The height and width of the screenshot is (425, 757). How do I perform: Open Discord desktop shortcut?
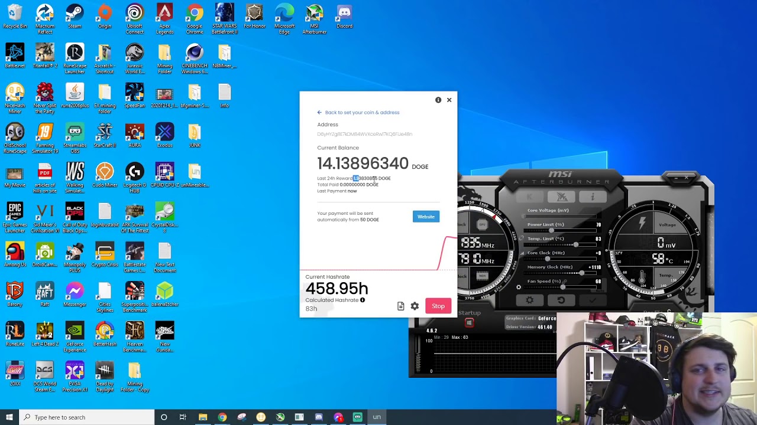[345, 17]
